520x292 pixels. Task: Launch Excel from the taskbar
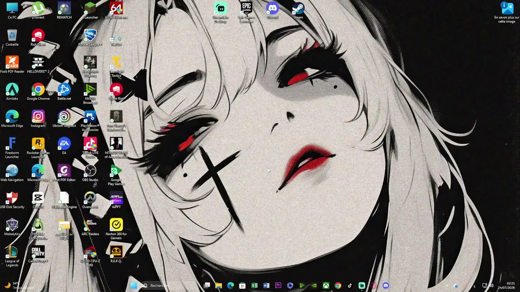[254, 286]
